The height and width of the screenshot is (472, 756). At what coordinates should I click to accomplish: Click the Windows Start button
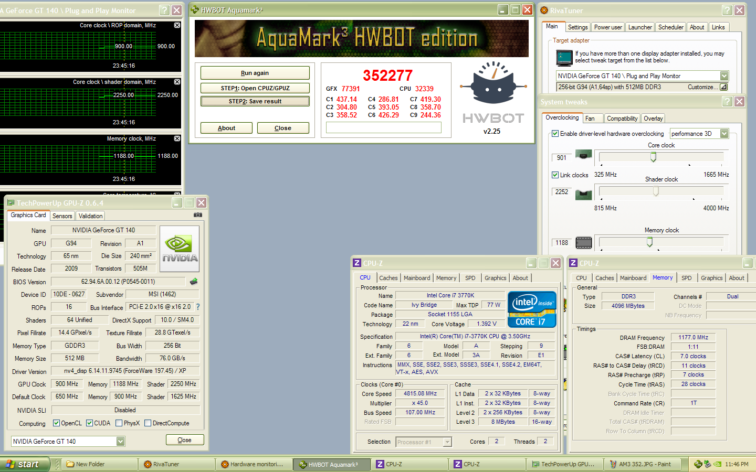pyautogui.click(x=25, y=464)
